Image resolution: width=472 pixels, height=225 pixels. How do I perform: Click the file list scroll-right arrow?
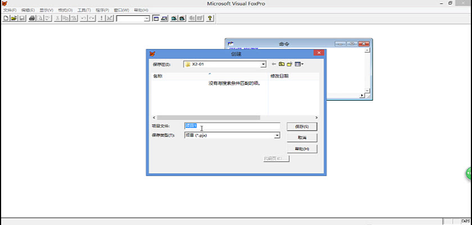316,118
